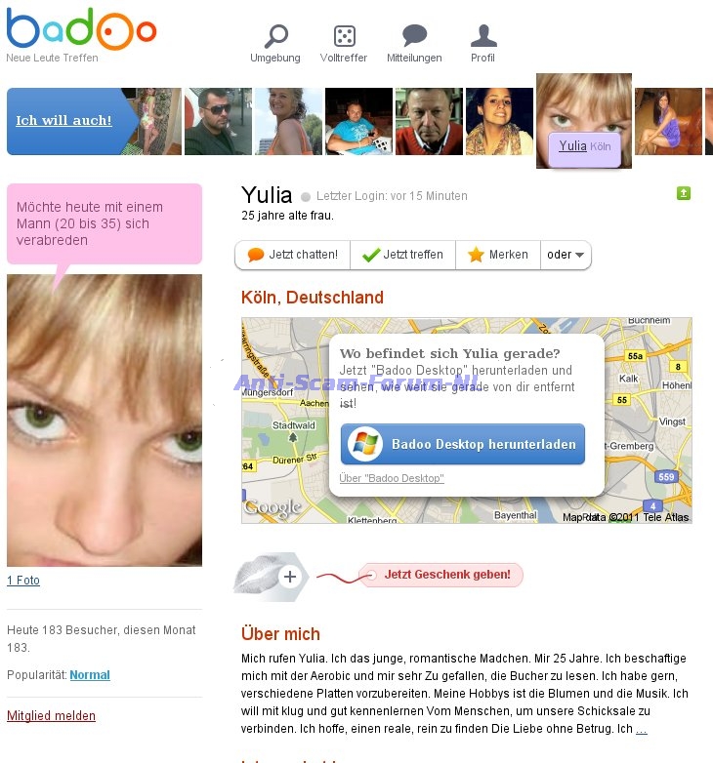Open Mitteilungen speech bubble icon

coord(414,36)
